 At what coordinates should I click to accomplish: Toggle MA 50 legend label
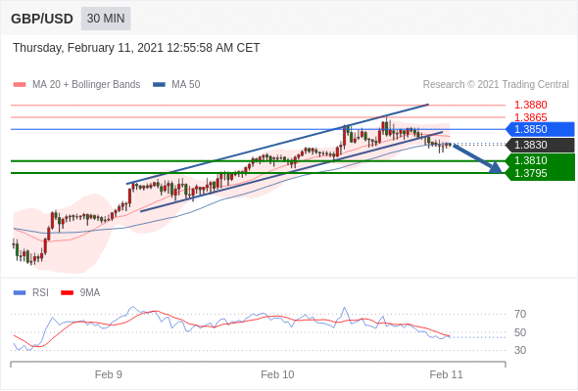(x=186, y=85)
